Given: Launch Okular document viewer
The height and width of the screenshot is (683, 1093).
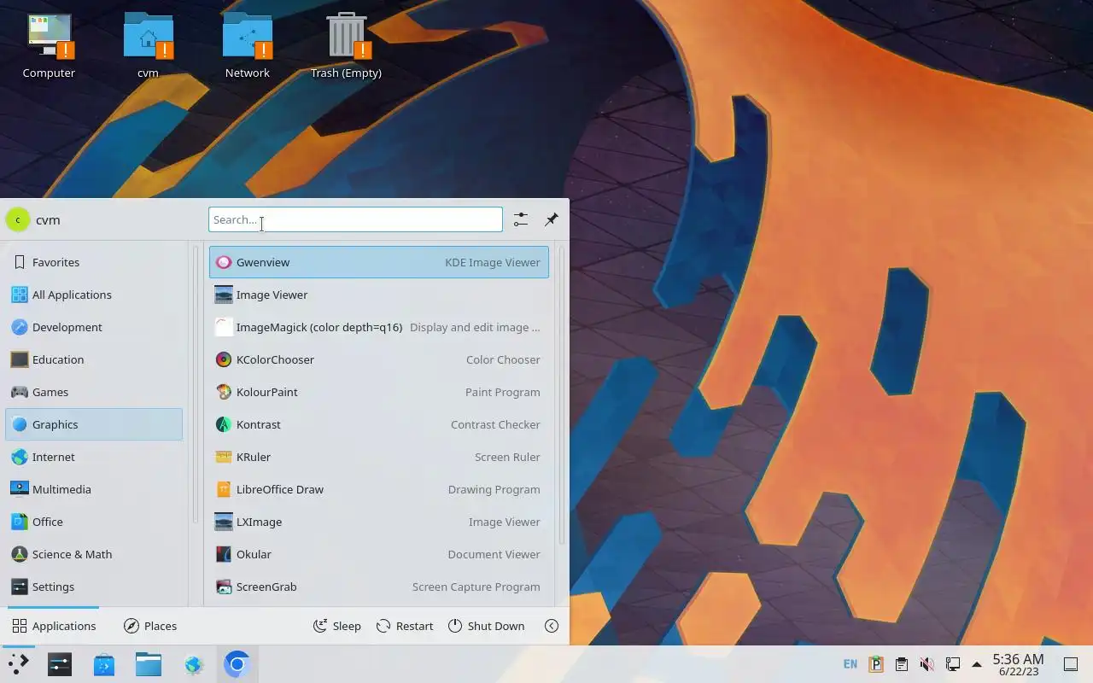Looking at the screenshot, I should point(378,554).
